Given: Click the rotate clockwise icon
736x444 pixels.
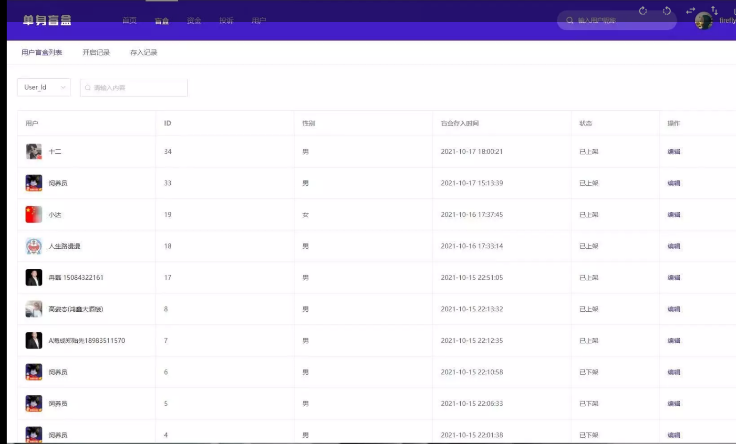Looking at the screenshot, I should click(x=643, y=11).
